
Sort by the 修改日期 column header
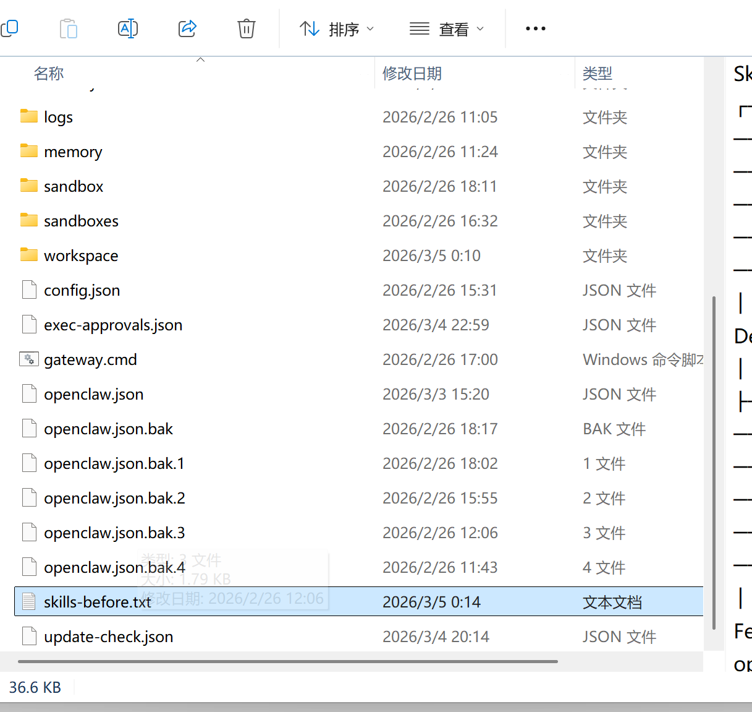pyautogui.click(x=412, y=73)
